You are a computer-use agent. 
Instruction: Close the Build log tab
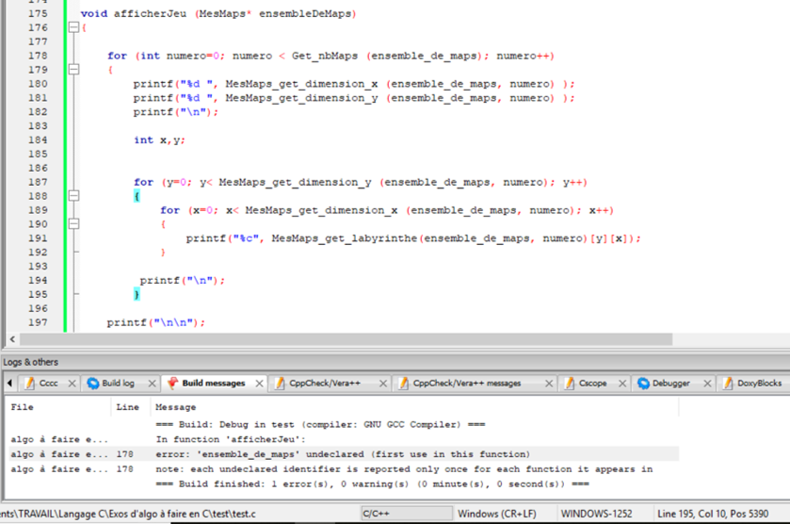point(151,384)
